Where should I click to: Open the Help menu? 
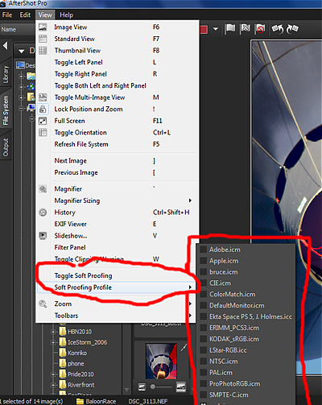click(x=66, y=15)
